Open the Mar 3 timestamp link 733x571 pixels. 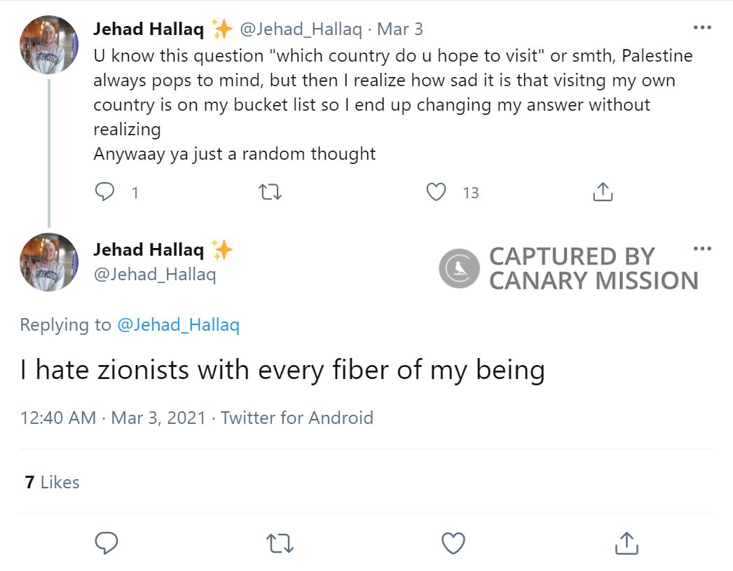tap(399, 29)
